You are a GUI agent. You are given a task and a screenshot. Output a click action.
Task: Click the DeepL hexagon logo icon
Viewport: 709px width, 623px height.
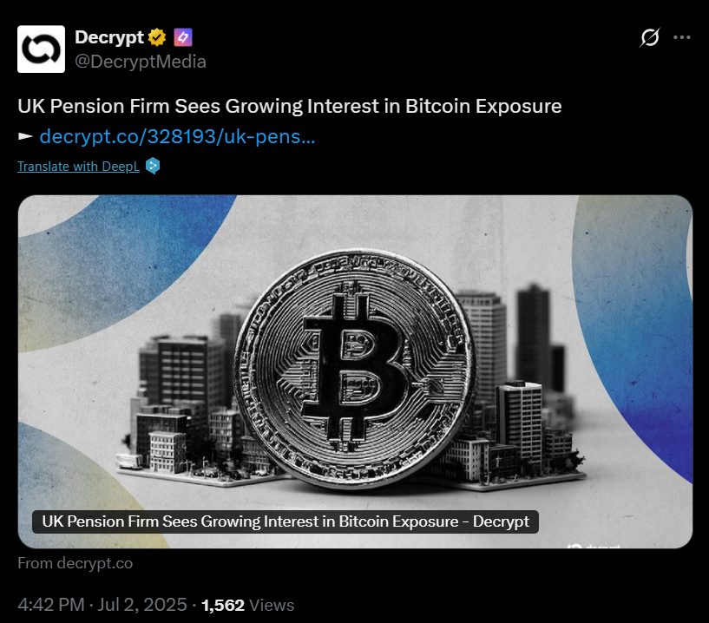153,166
